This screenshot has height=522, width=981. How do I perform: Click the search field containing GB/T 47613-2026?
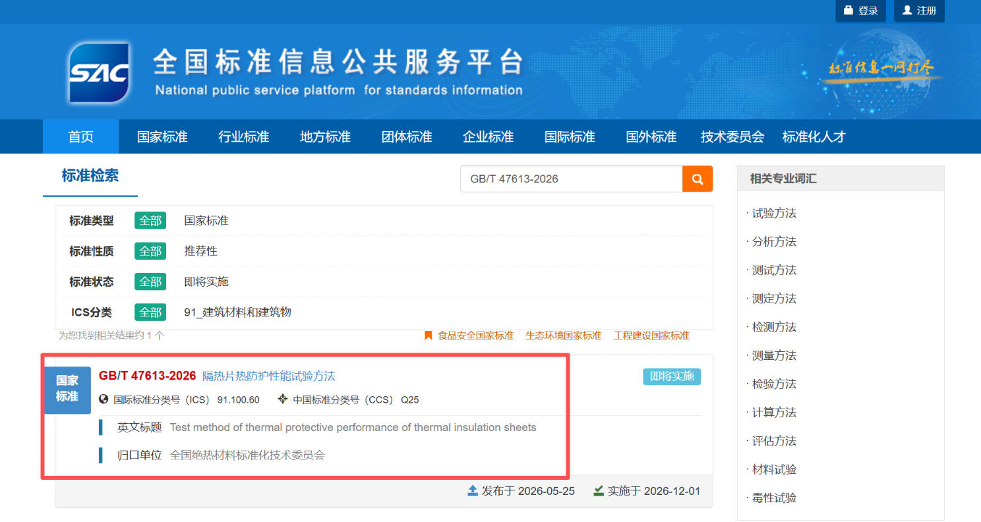click(571, 179)
